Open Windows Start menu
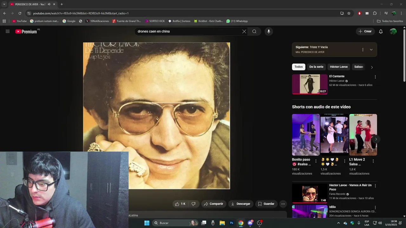The image size is (406, 228). [147, 223]
